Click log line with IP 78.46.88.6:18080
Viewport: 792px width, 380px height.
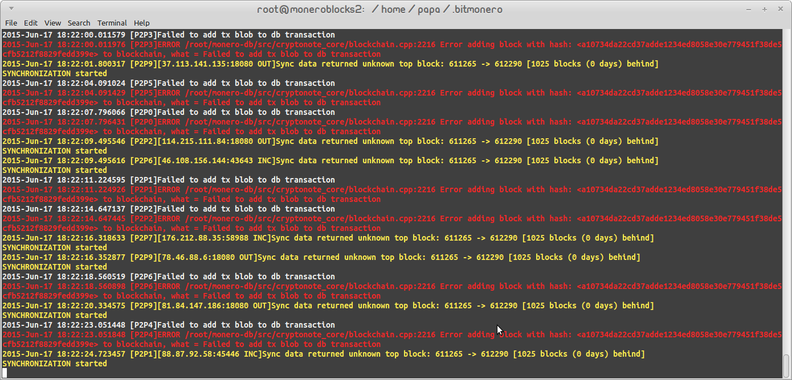(x=321, y=257)
